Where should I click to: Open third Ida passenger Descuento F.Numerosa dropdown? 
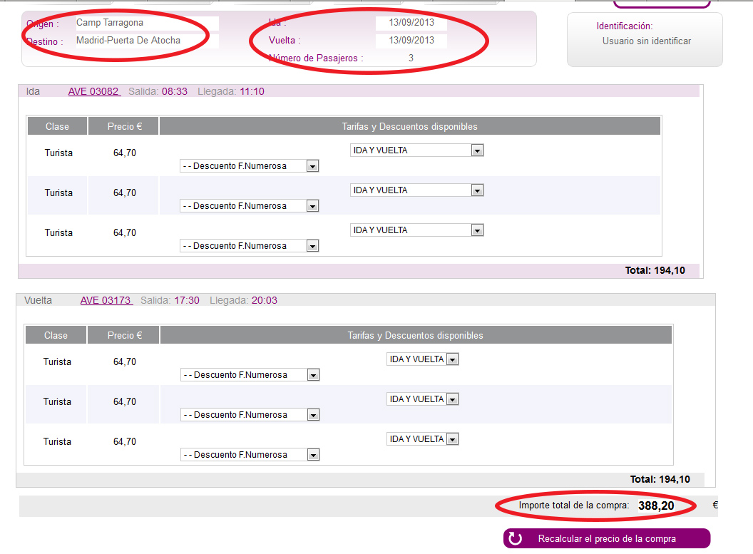[250, 245]
